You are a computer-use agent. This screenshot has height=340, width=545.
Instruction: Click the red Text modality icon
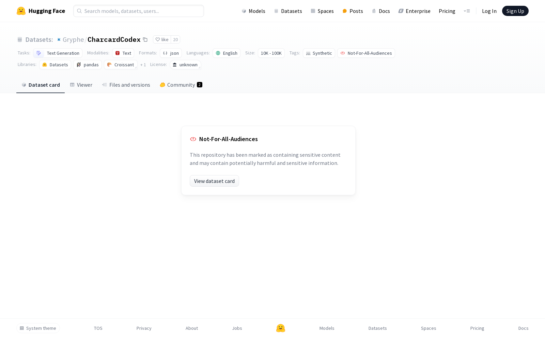[x=118, y=53]
